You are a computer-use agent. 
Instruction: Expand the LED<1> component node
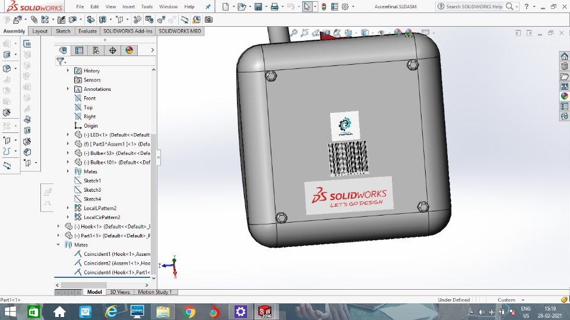click(x=68, y=135)
